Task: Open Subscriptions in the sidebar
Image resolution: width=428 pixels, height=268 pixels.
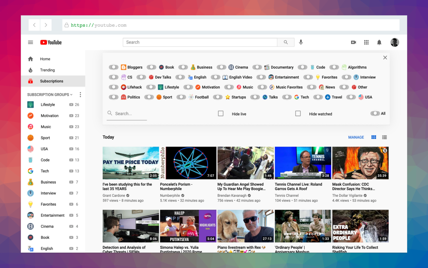Action: click(53, 81)
